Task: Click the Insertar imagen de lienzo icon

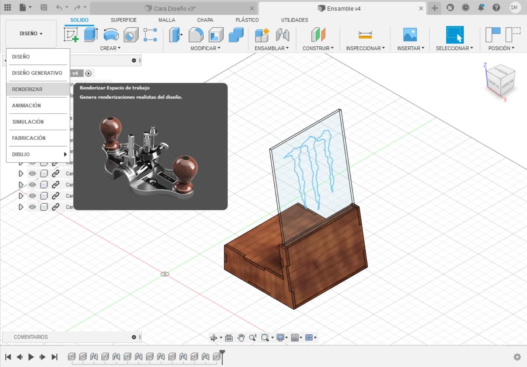Action: coord(410,35)
